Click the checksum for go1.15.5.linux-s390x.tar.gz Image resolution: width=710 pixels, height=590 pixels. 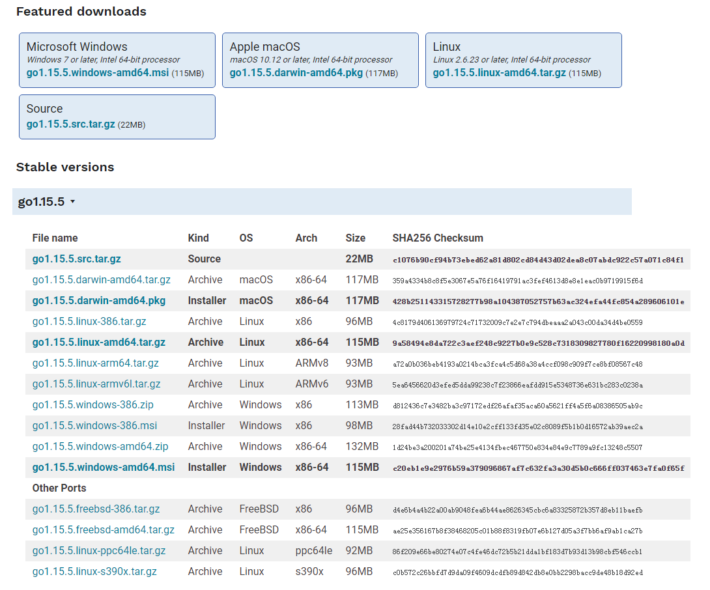518,572
